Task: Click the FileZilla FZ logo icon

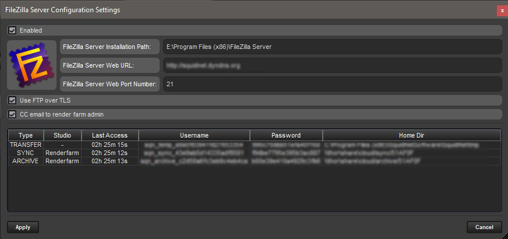Action: (x=31, y=65)
